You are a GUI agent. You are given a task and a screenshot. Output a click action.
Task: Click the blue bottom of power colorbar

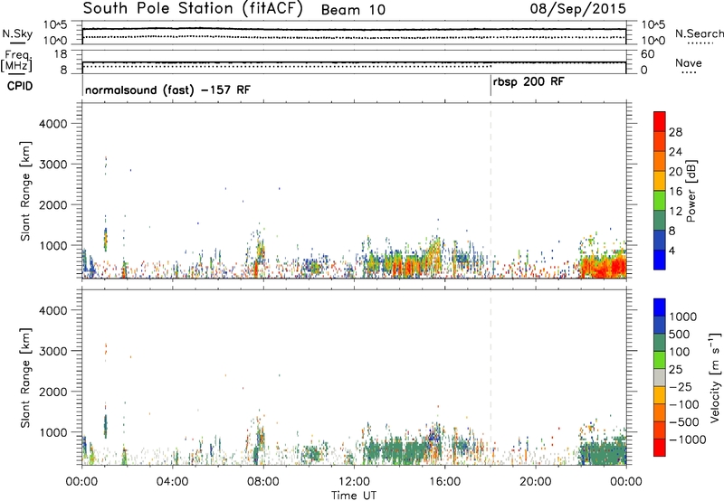click(x=660, y=260)
